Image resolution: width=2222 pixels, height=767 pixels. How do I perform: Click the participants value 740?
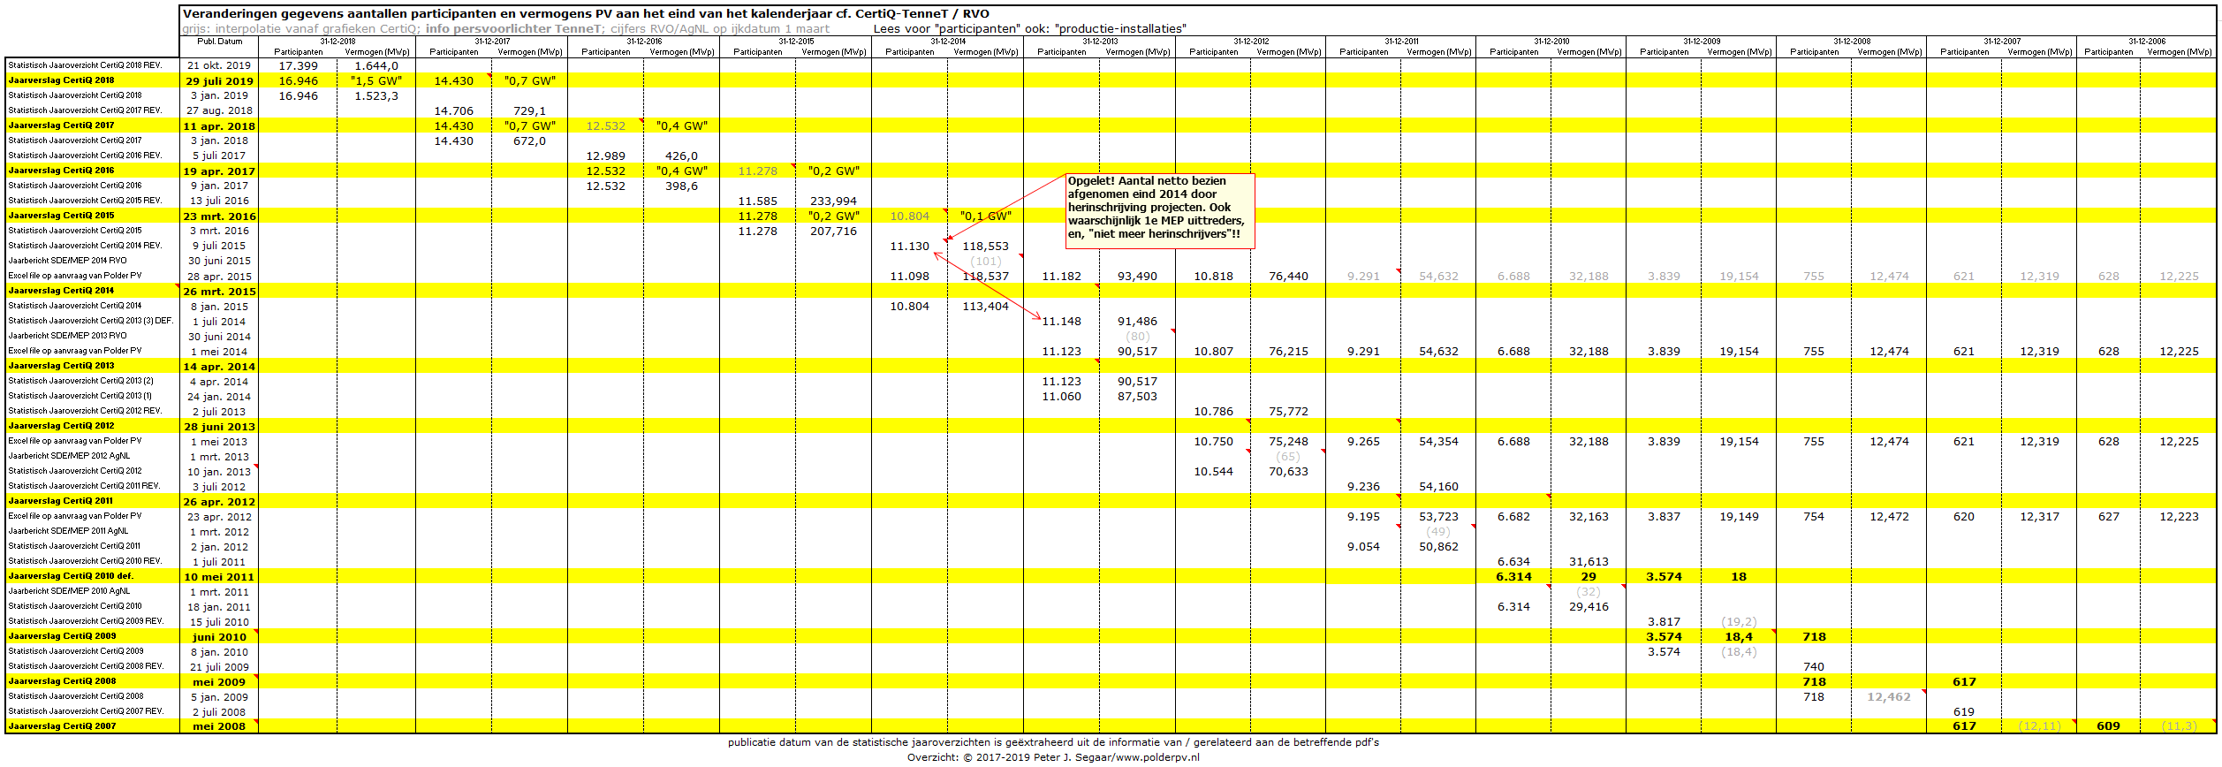click(1815, 666)
